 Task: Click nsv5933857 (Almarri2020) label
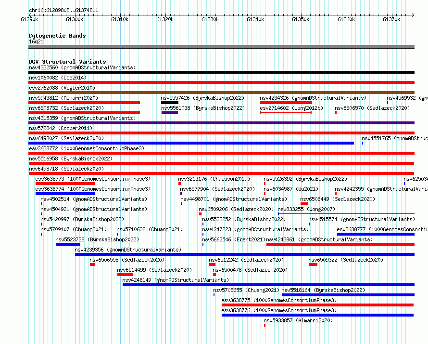298,320
